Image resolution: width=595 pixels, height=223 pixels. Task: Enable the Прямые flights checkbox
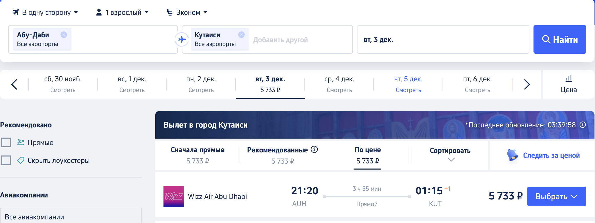(6, 142)
